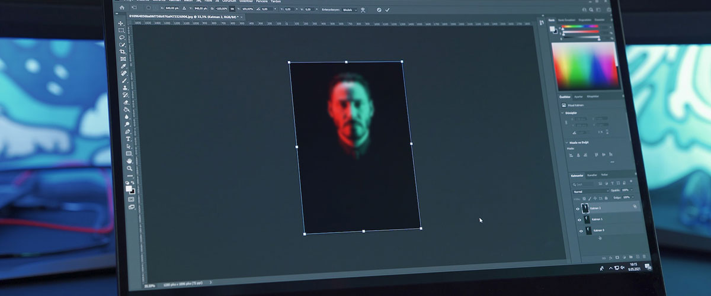
Task: Delete layer with trash icon
Action: (644, 256)
